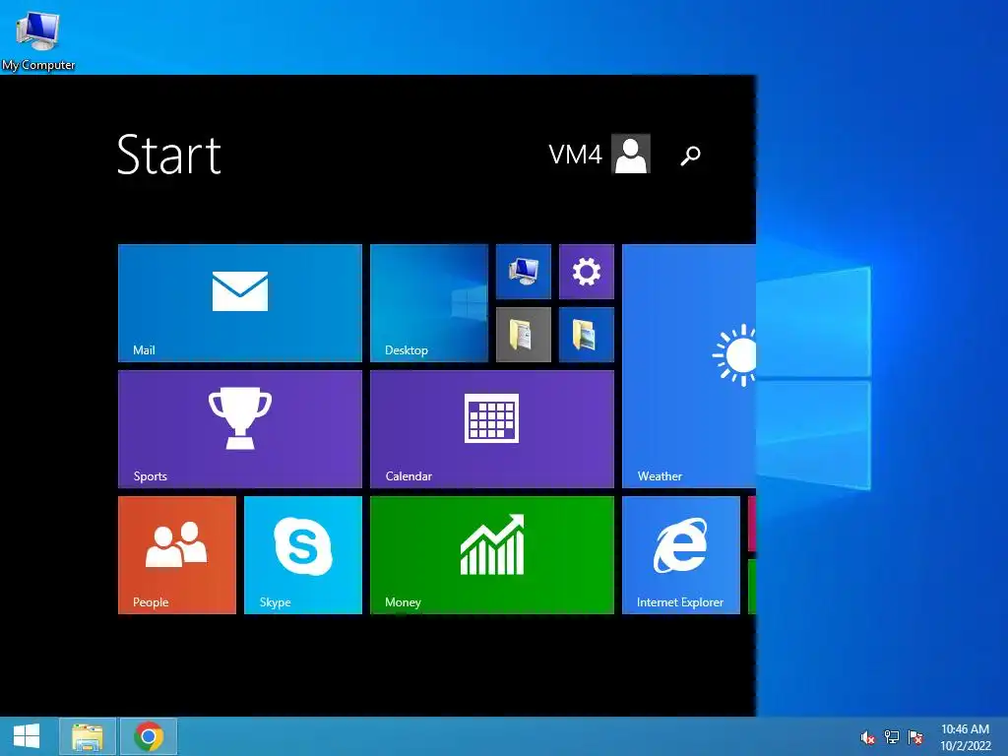Click the small computer monitor tile
1008x756 pixels.
coord(524,272)
